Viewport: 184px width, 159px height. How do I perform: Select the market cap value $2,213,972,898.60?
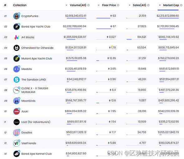pos(168,16)
